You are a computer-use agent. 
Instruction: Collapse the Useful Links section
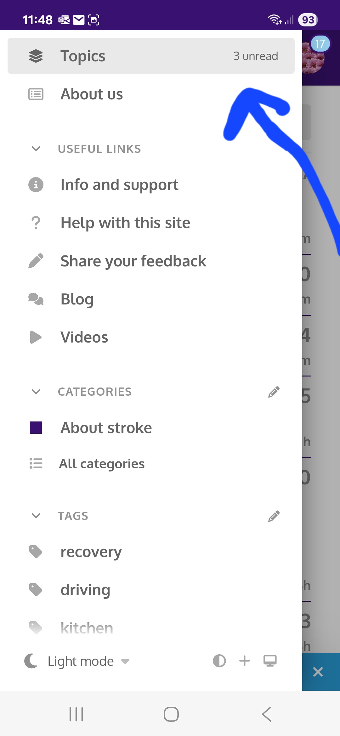(36, 148)
